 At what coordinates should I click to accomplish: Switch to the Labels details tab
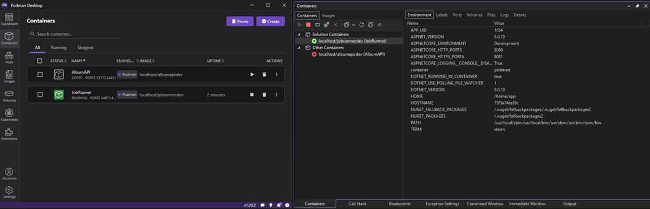tap(442, 15)
